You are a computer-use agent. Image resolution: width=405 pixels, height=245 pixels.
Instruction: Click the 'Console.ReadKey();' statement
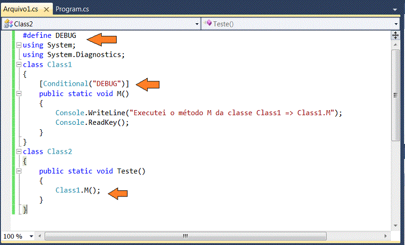click(92, 122)
